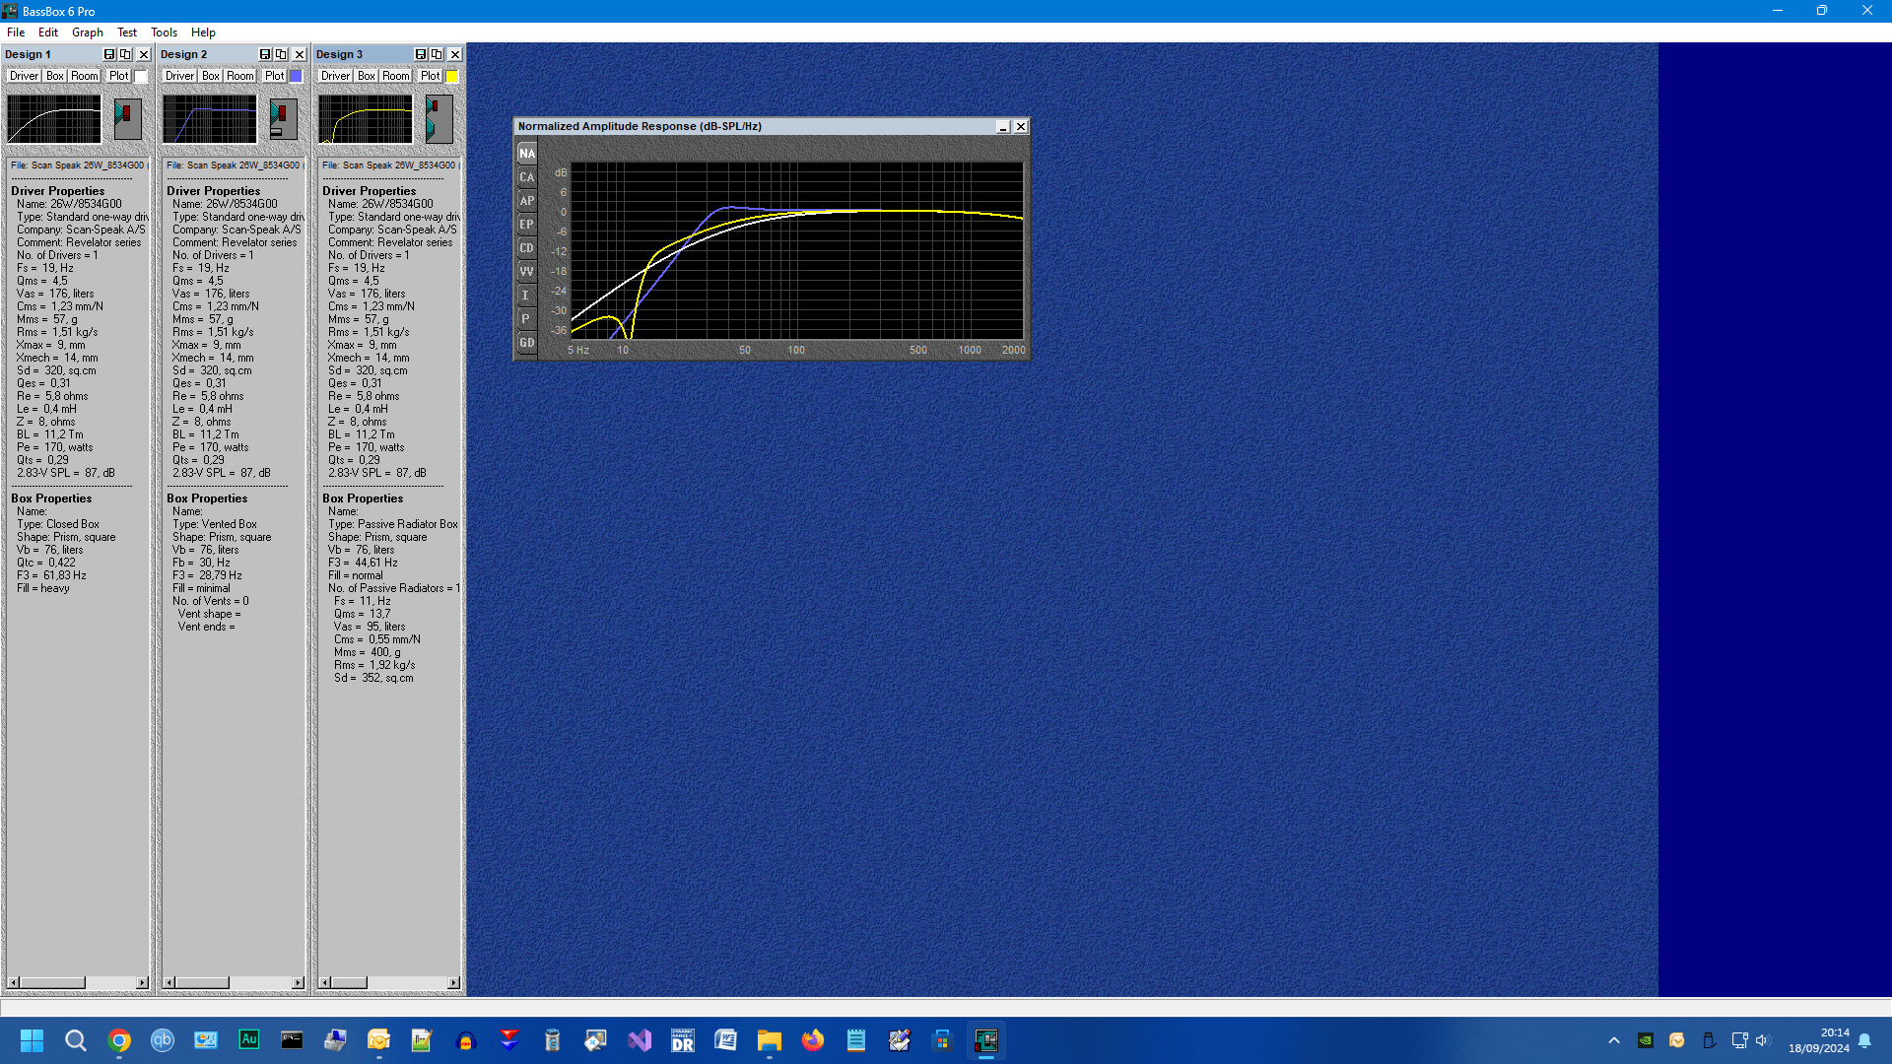Switch to the GD group delay graph button

pos(527,343)
